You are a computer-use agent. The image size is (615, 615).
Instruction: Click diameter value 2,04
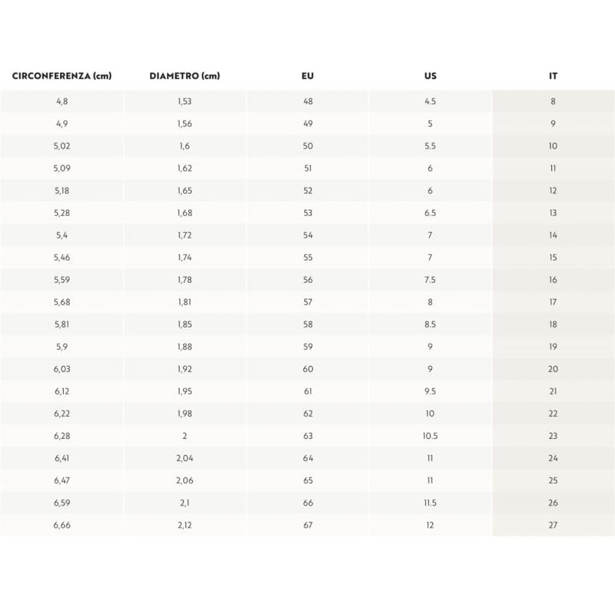point(184,458)
